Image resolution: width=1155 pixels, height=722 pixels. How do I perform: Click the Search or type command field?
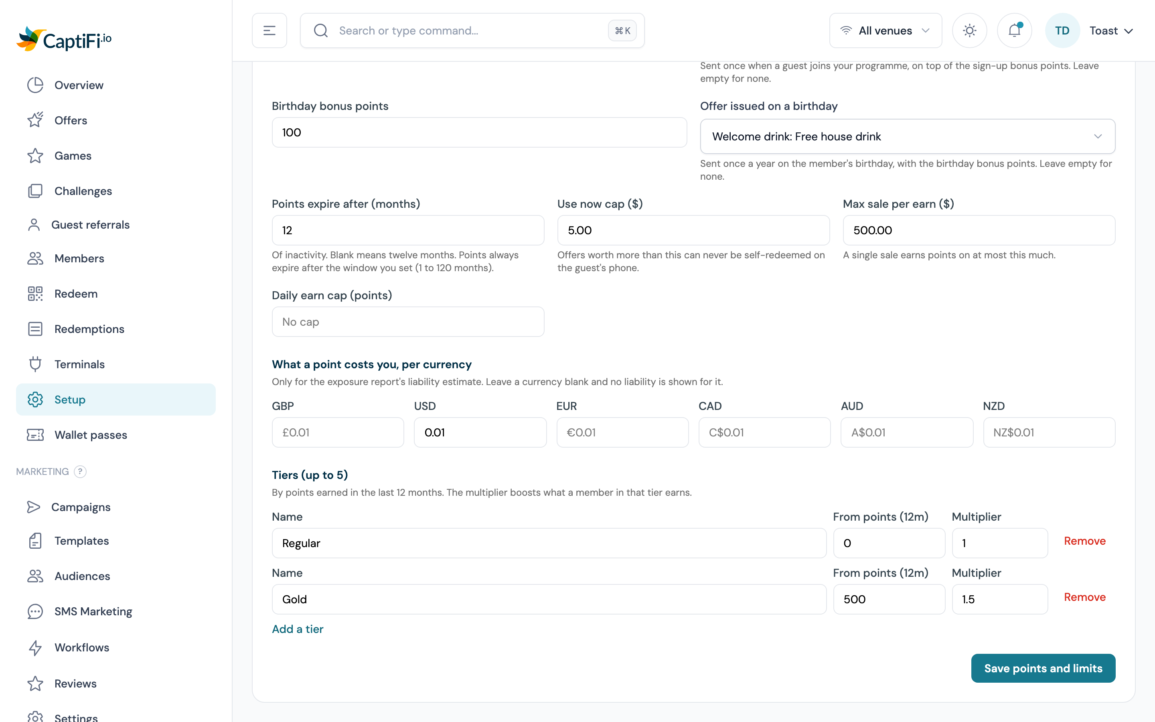[472, 30]
